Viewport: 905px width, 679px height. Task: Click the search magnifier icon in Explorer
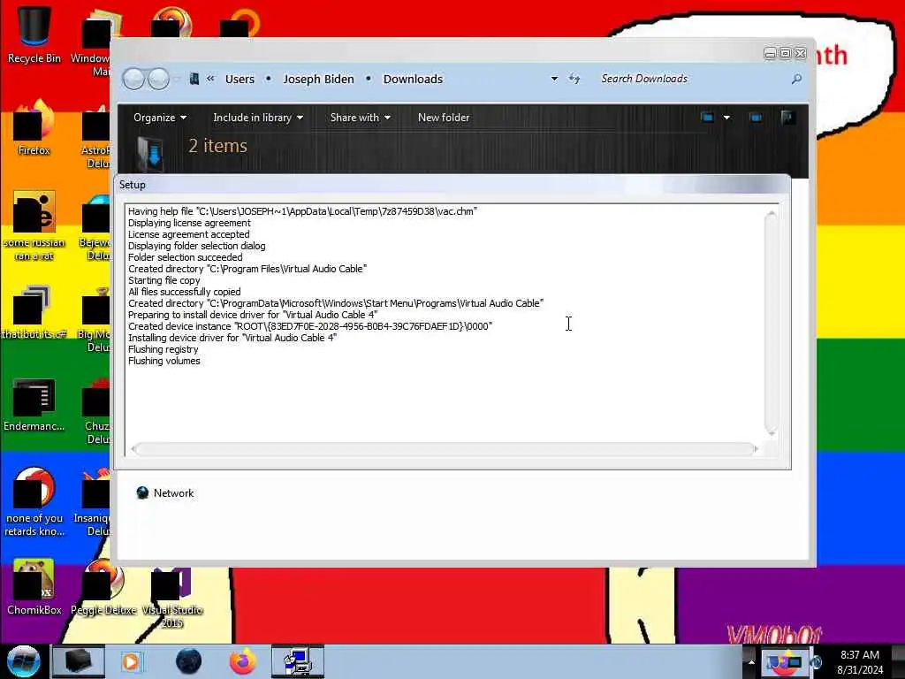(796, 79)
